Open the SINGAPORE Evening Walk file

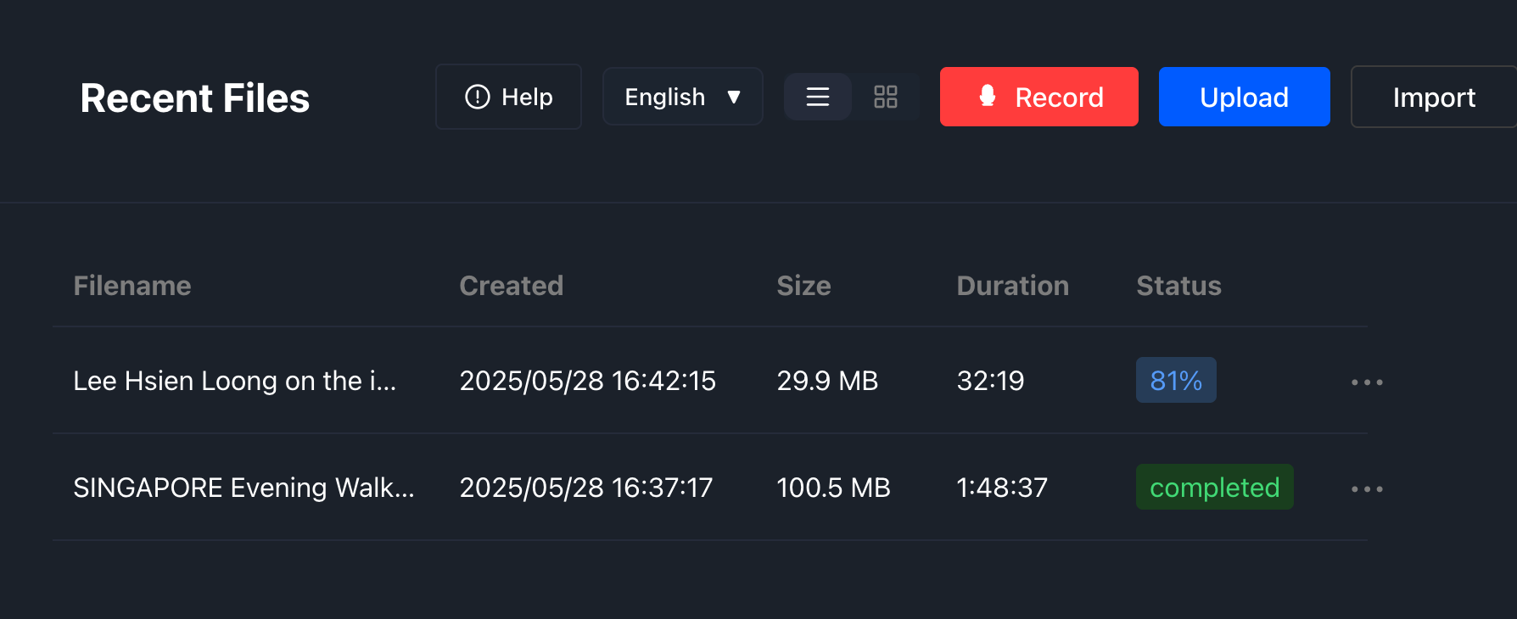coord(244,488)
